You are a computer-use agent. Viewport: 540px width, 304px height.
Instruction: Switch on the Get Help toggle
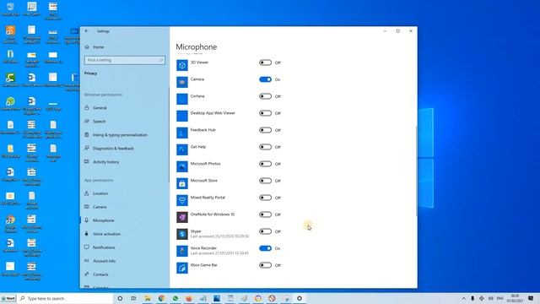[265, 147]
